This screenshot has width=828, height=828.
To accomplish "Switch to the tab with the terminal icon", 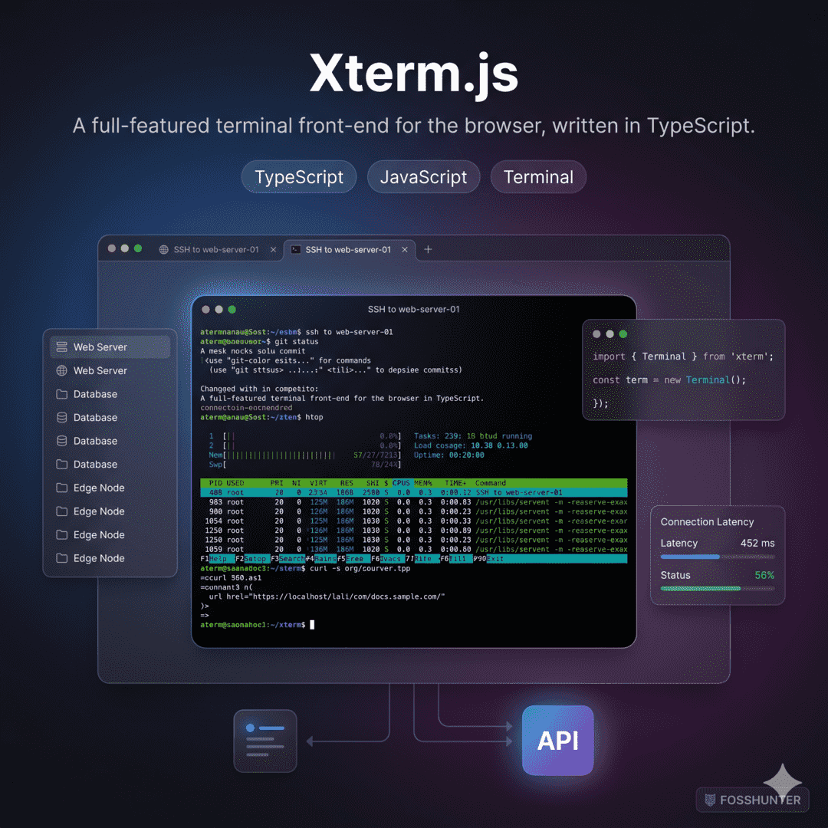I will [x=349, y=250].
